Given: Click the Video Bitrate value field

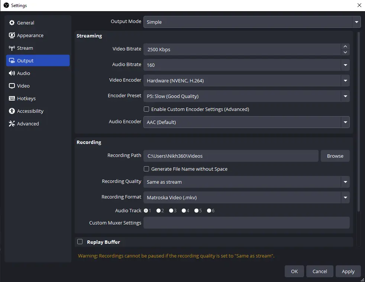Looking at the screenshot, I should pos(242,49).
